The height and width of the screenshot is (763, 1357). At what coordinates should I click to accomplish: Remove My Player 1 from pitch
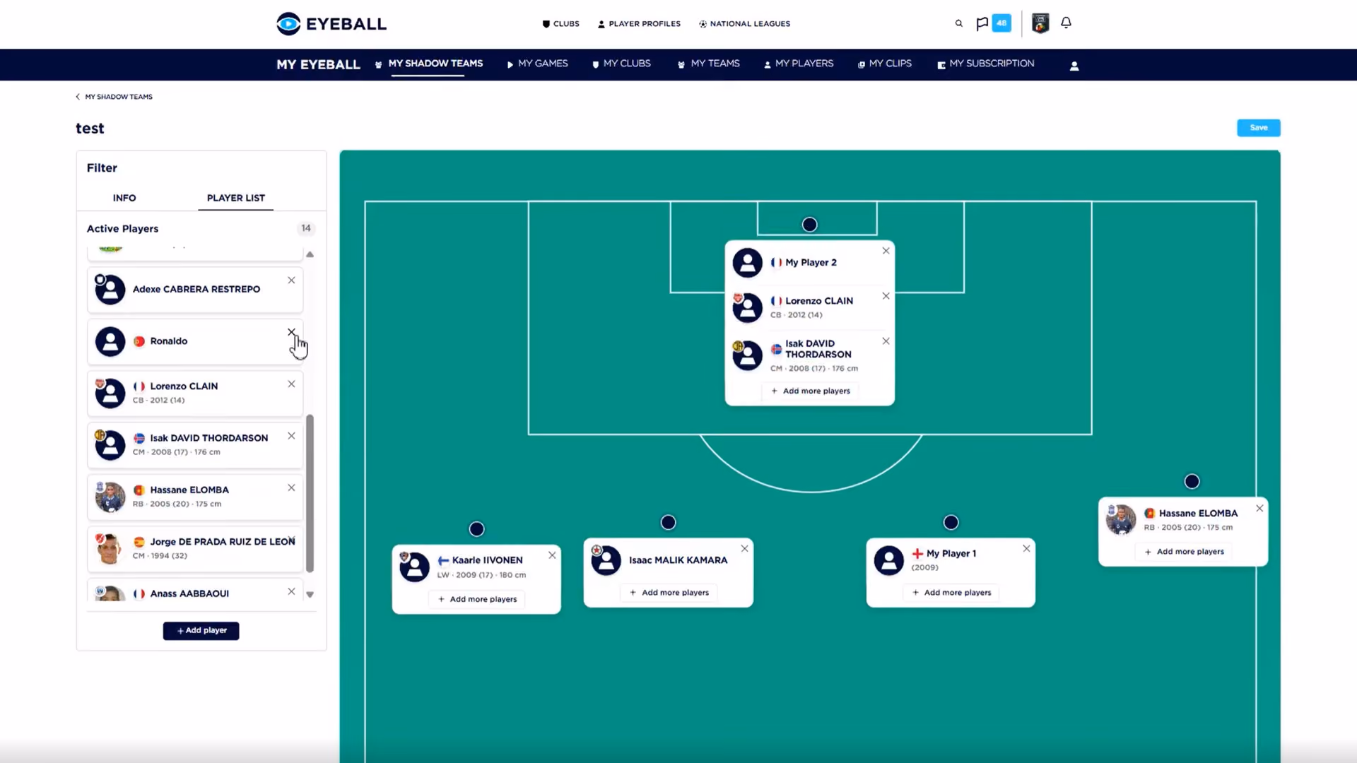(x=1026, y=549)
